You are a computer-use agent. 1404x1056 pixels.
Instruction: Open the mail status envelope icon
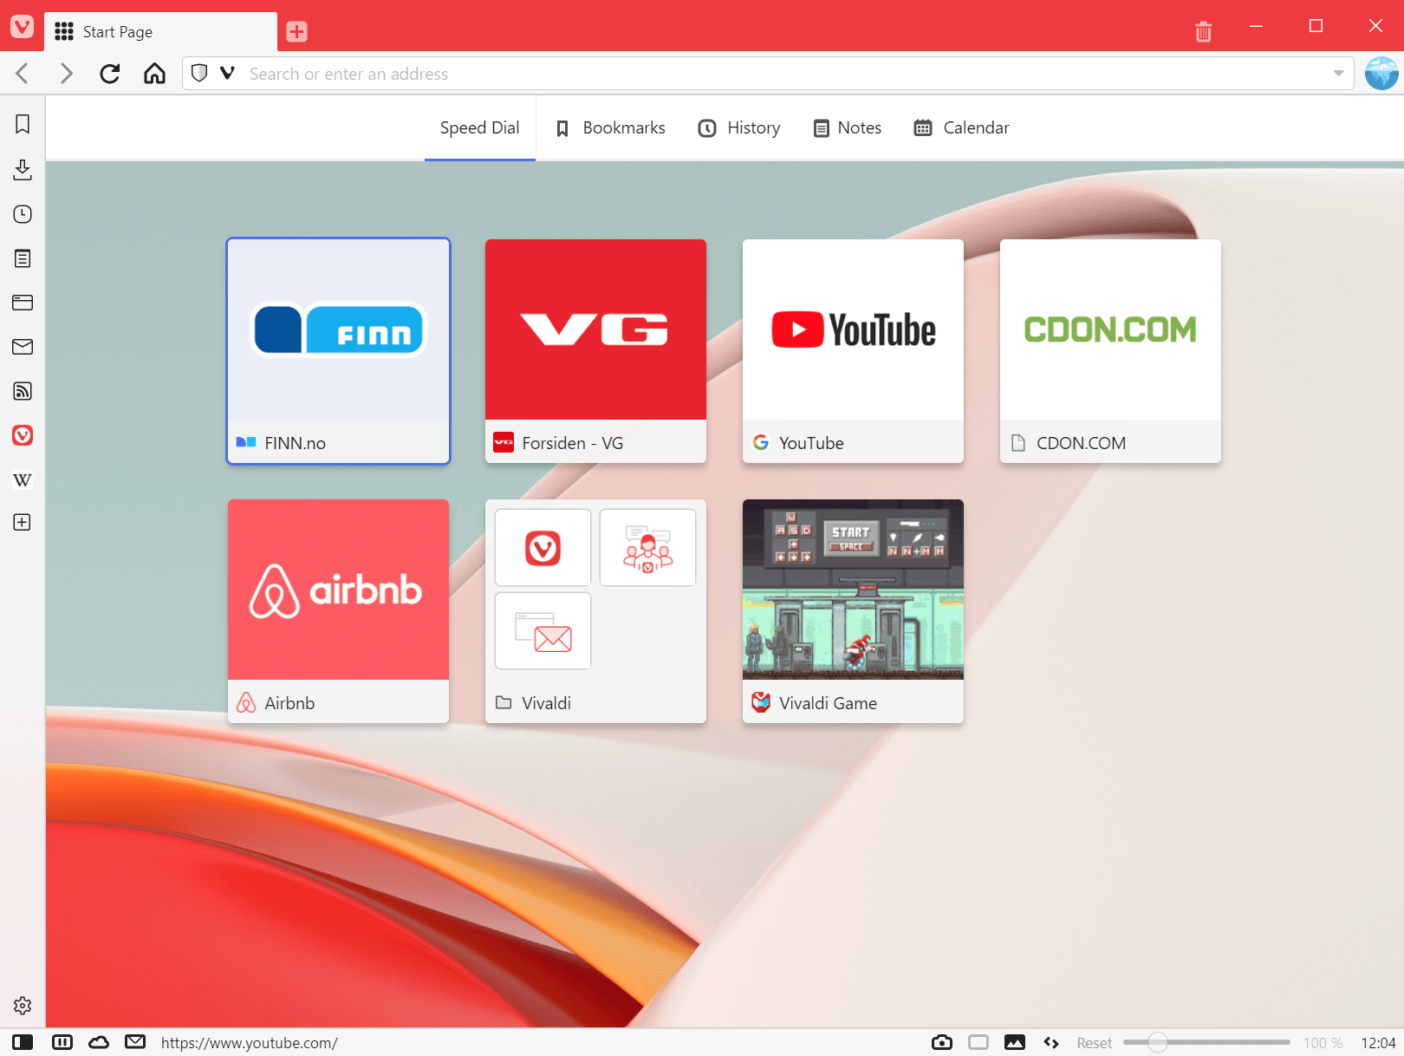[135, 1042]
